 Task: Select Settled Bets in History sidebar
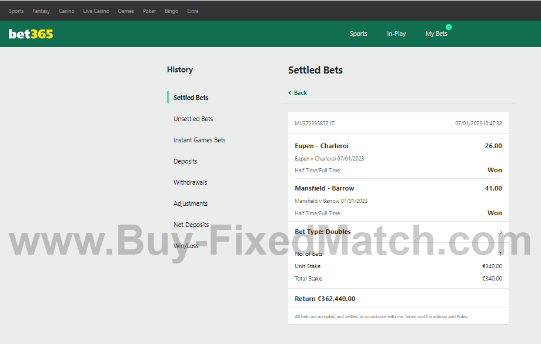[191, 98]
